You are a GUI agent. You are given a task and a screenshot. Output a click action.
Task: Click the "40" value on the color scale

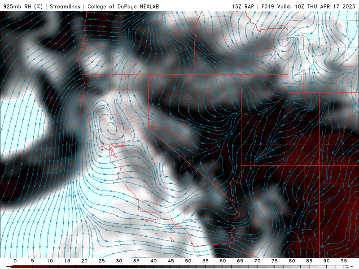click(153, 261)
